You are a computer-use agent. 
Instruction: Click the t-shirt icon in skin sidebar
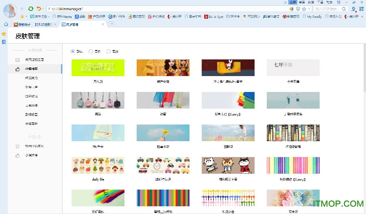[x=17, y=146]
